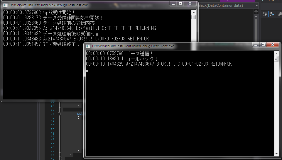Minimize the TestClient.exe console window
Image resolution: width=282 pixels, height=160 pixels.
(256, 45)
